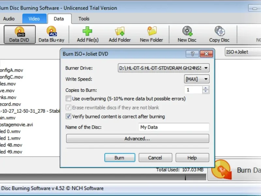Click the Total Used 107.03 MB readout
Viewport: 261px width, 196px height.
click(x=180, y=170)
